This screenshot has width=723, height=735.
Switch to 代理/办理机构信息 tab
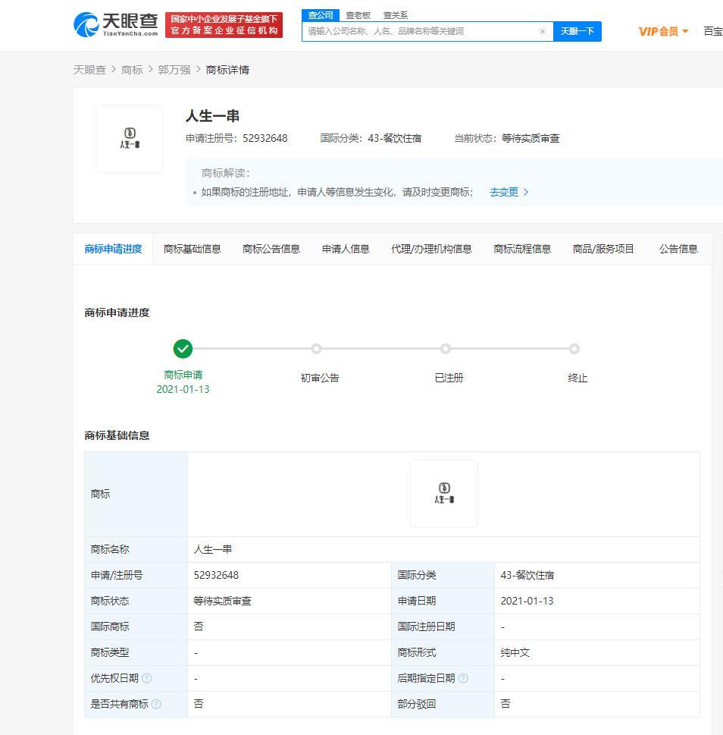431,249
